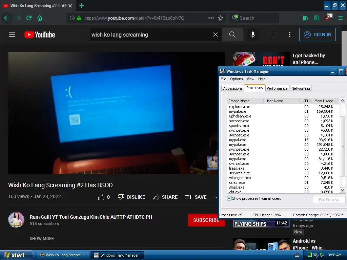Screen dimensions: 347x260
Task: Open the browser home page
Action: point(40,18)
